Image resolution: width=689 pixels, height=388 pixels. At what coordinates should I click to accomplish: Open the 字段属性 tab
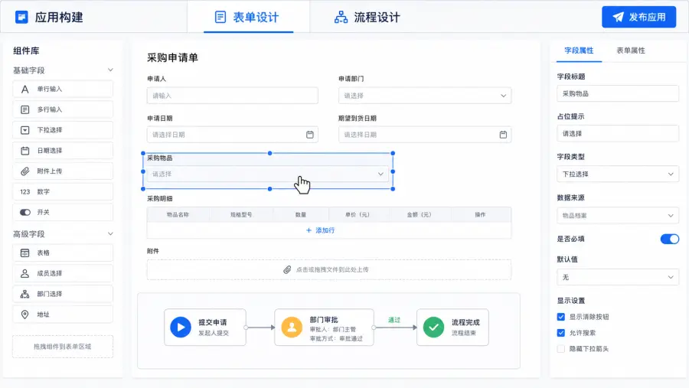[579, 51]
